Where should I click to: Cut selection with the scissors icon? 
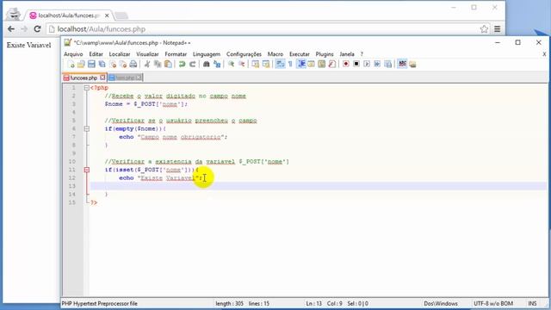click(x=147, y=65)
